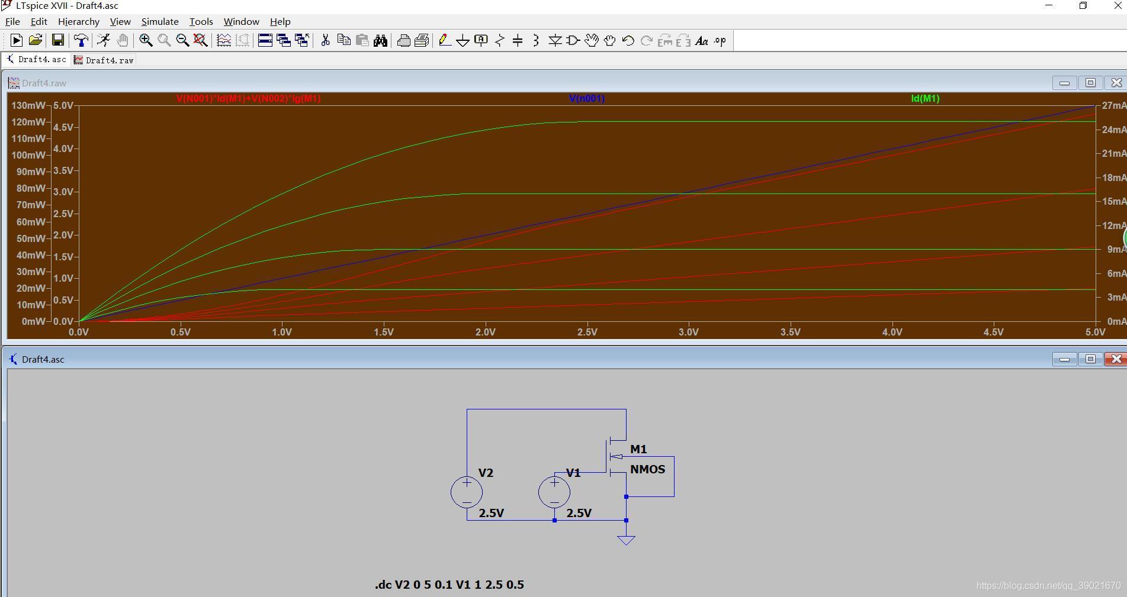Open the File menu
This screenshot has height=597, width=1127.
tap(12, 21)
